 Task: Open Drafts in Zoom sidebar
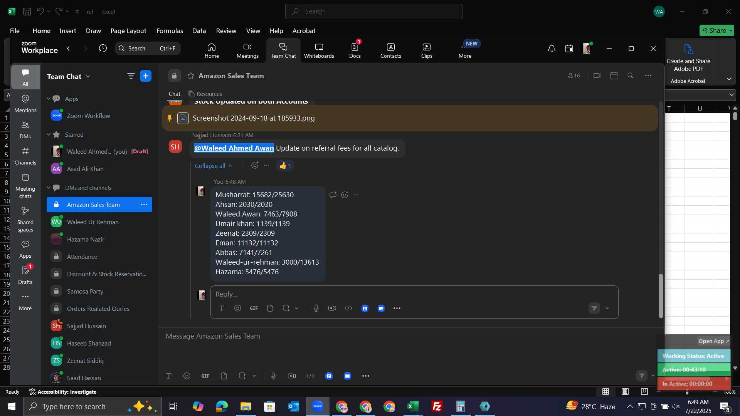[x=25, y=275]
